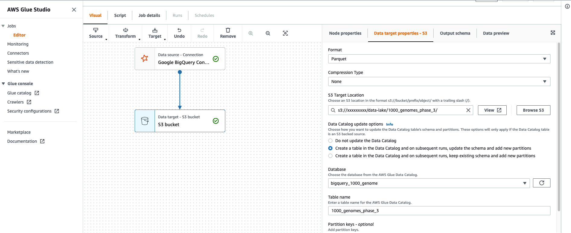Refresh the database list

pyautogui.click(x=541, y=183)
